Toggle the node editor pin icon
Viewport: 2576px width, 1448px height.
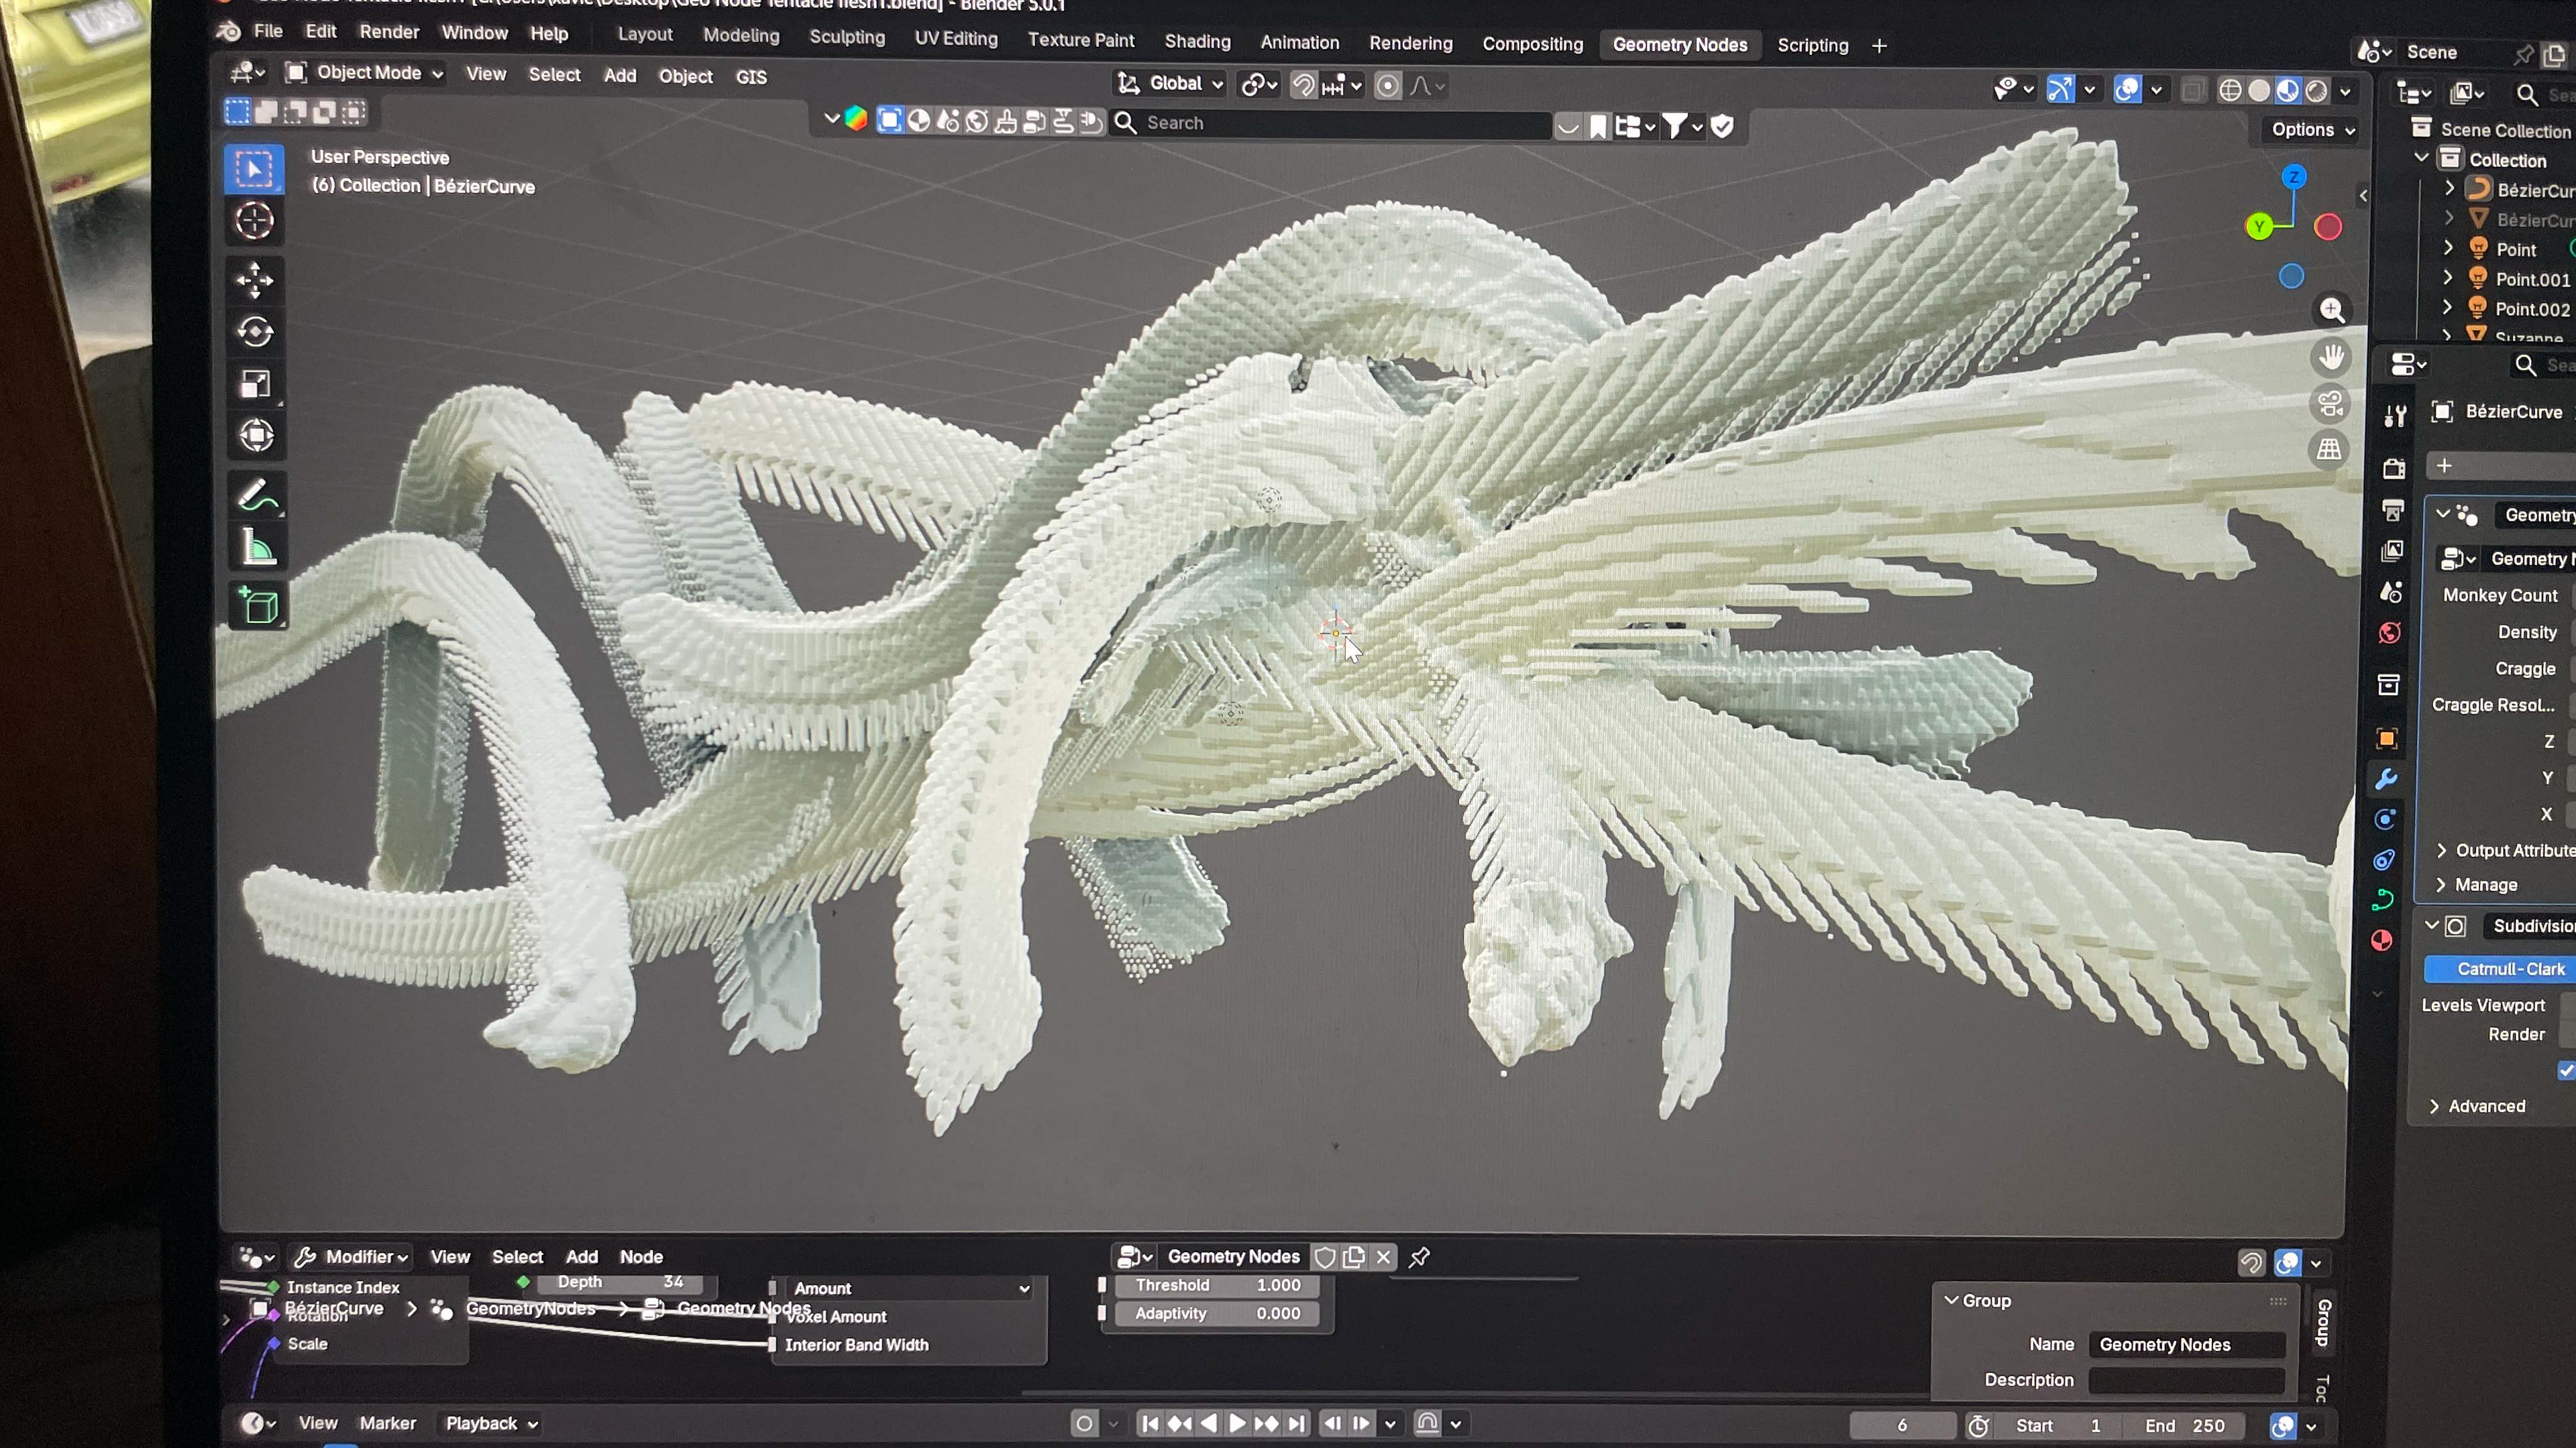point(1419,1257)
